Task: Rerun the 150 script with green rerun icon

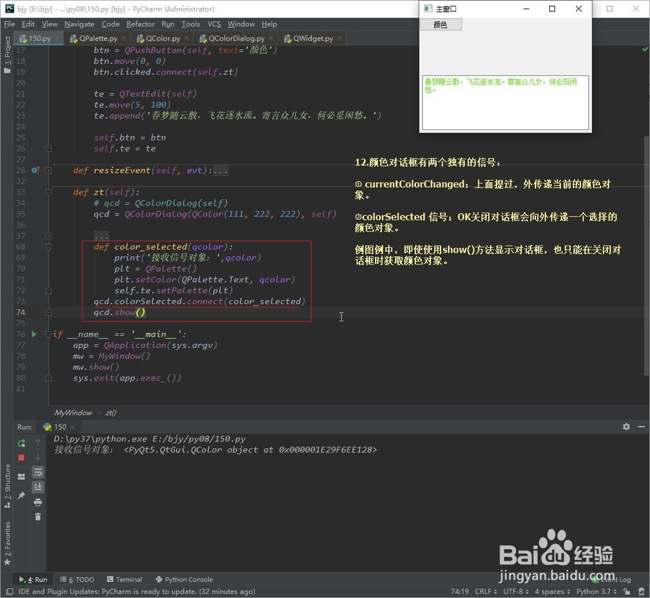Action: [x=21, y=443]
